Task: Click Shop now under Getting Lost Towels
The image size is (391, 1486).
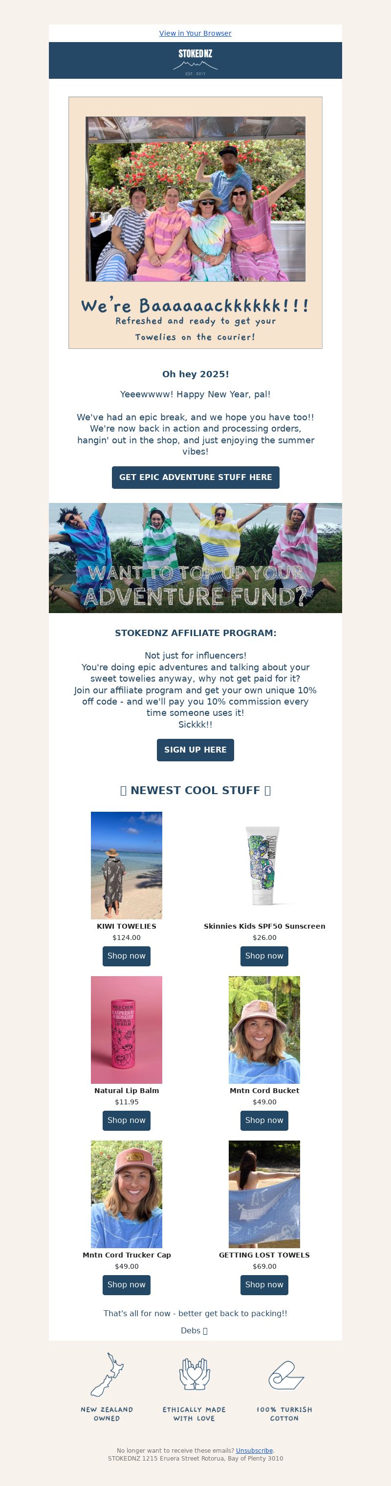Action: tap(264, 1285)
